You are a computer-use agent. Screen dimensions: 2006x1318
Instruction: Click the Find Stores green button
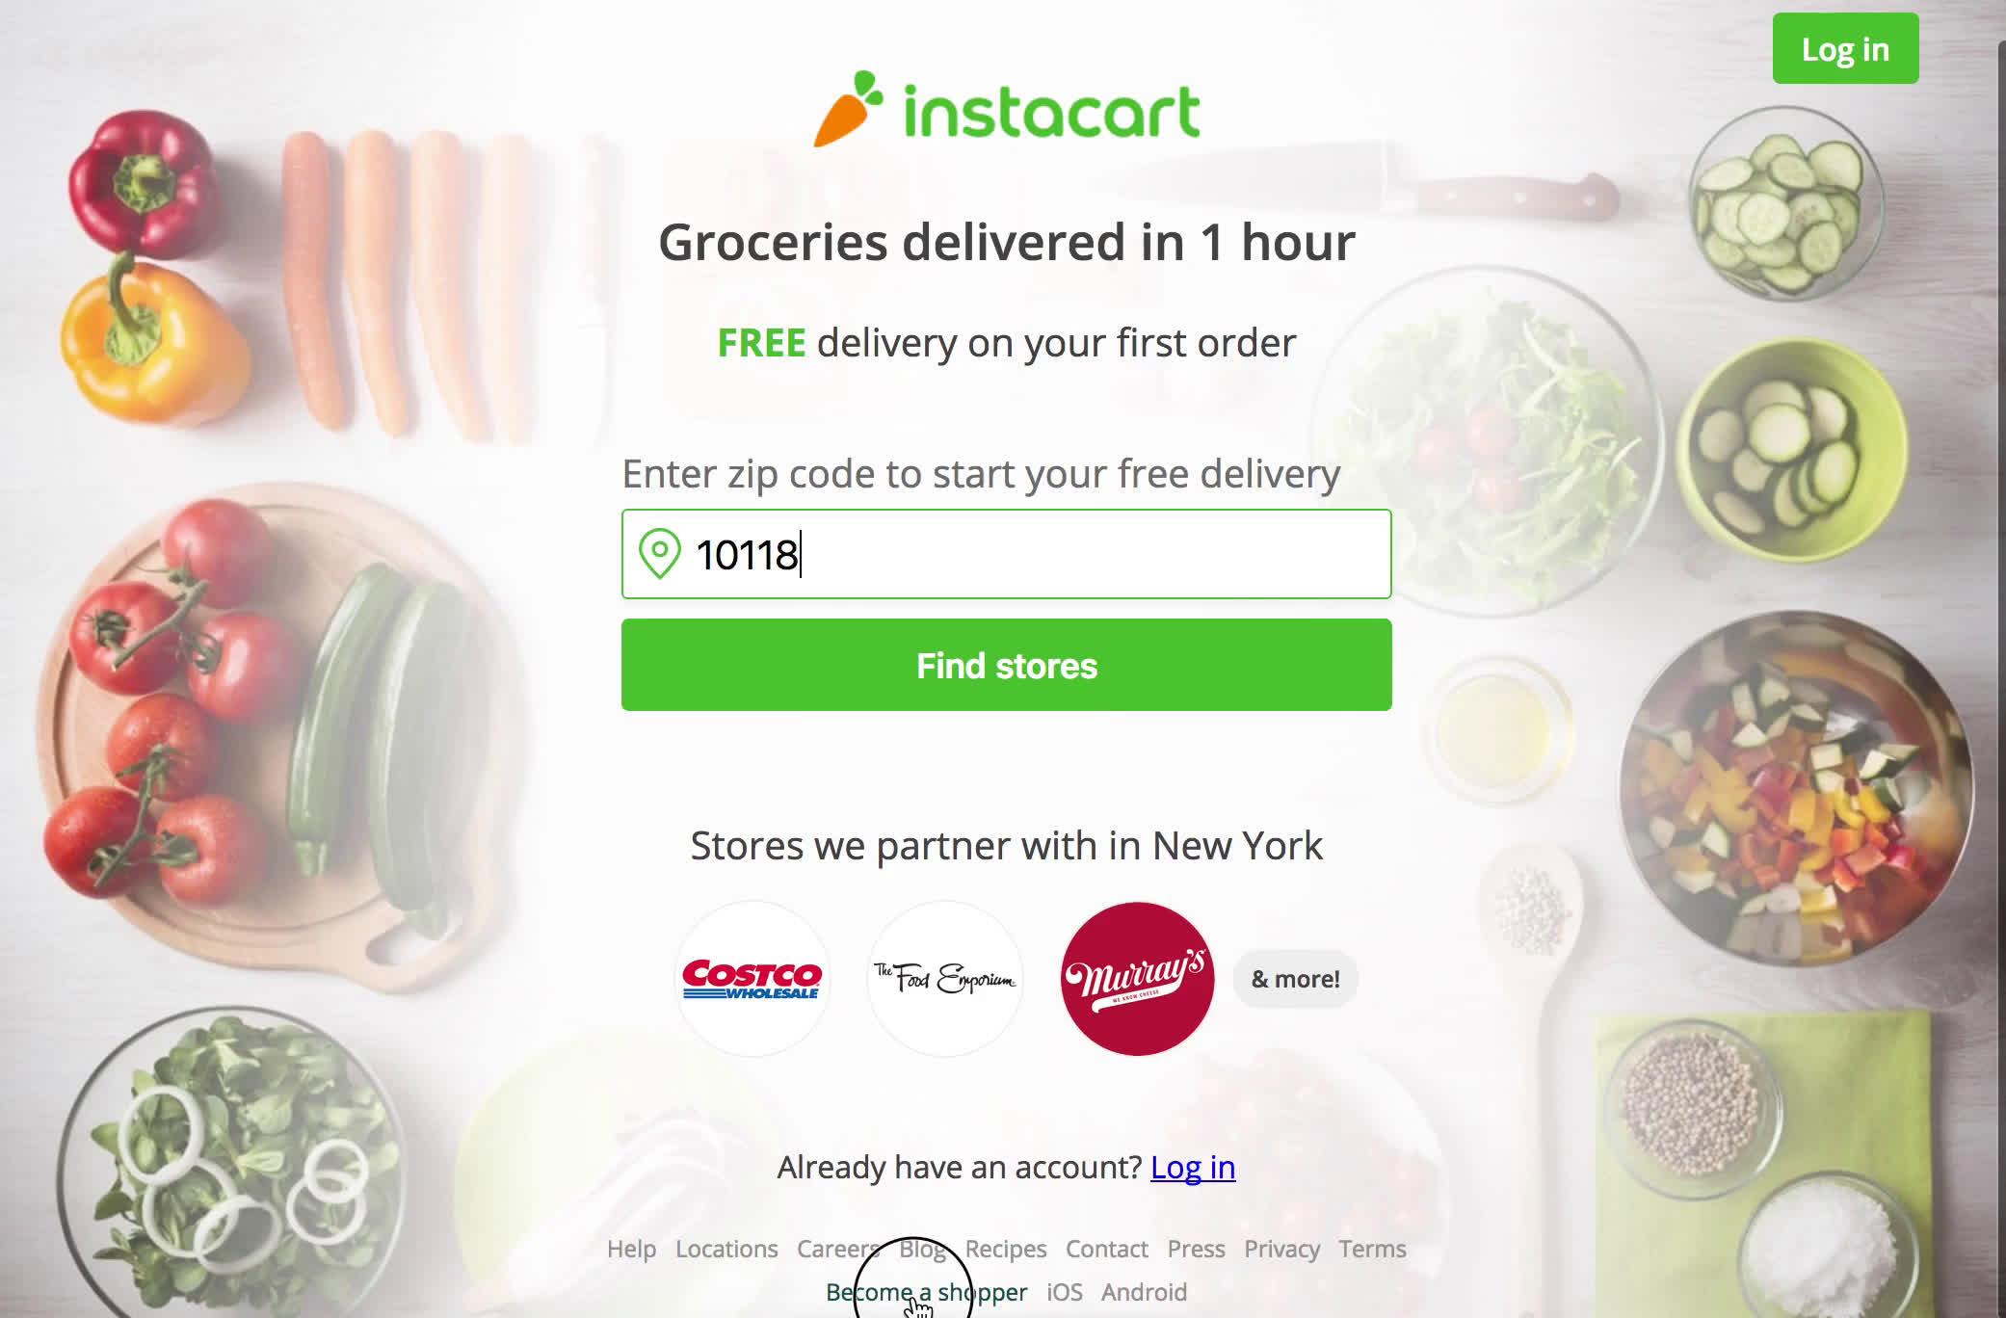pyautogui.click(x=1006, y=667)
